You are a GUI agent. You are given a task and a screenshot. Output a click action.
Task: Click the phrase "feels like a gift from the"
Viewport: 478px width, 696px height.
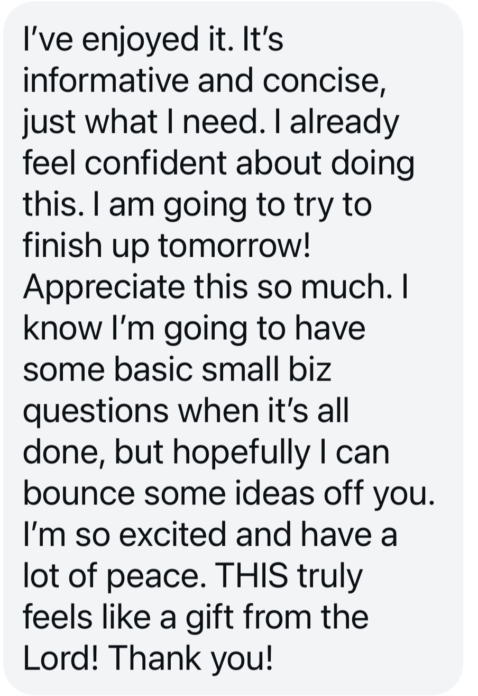point(196,617)
